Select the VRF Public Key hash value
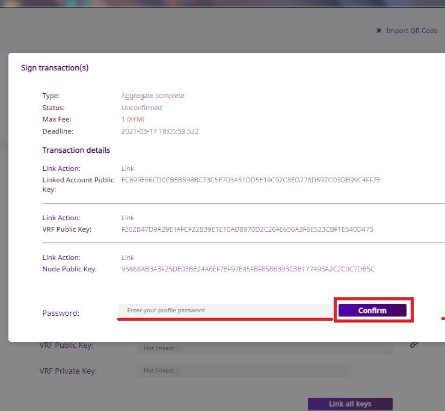The height and width of the screenshot is (411, 445). point(247,229)
